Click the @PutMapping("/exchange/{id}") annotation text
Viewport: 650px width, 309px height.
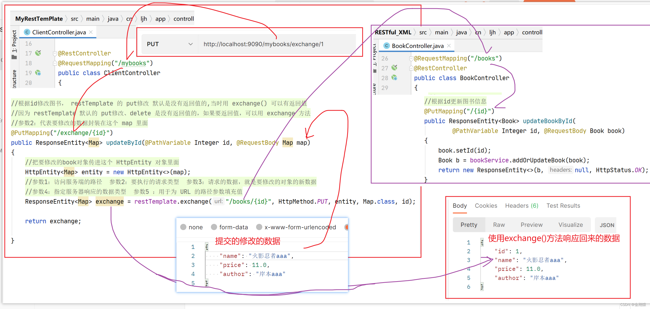click(x=62, y=133)
